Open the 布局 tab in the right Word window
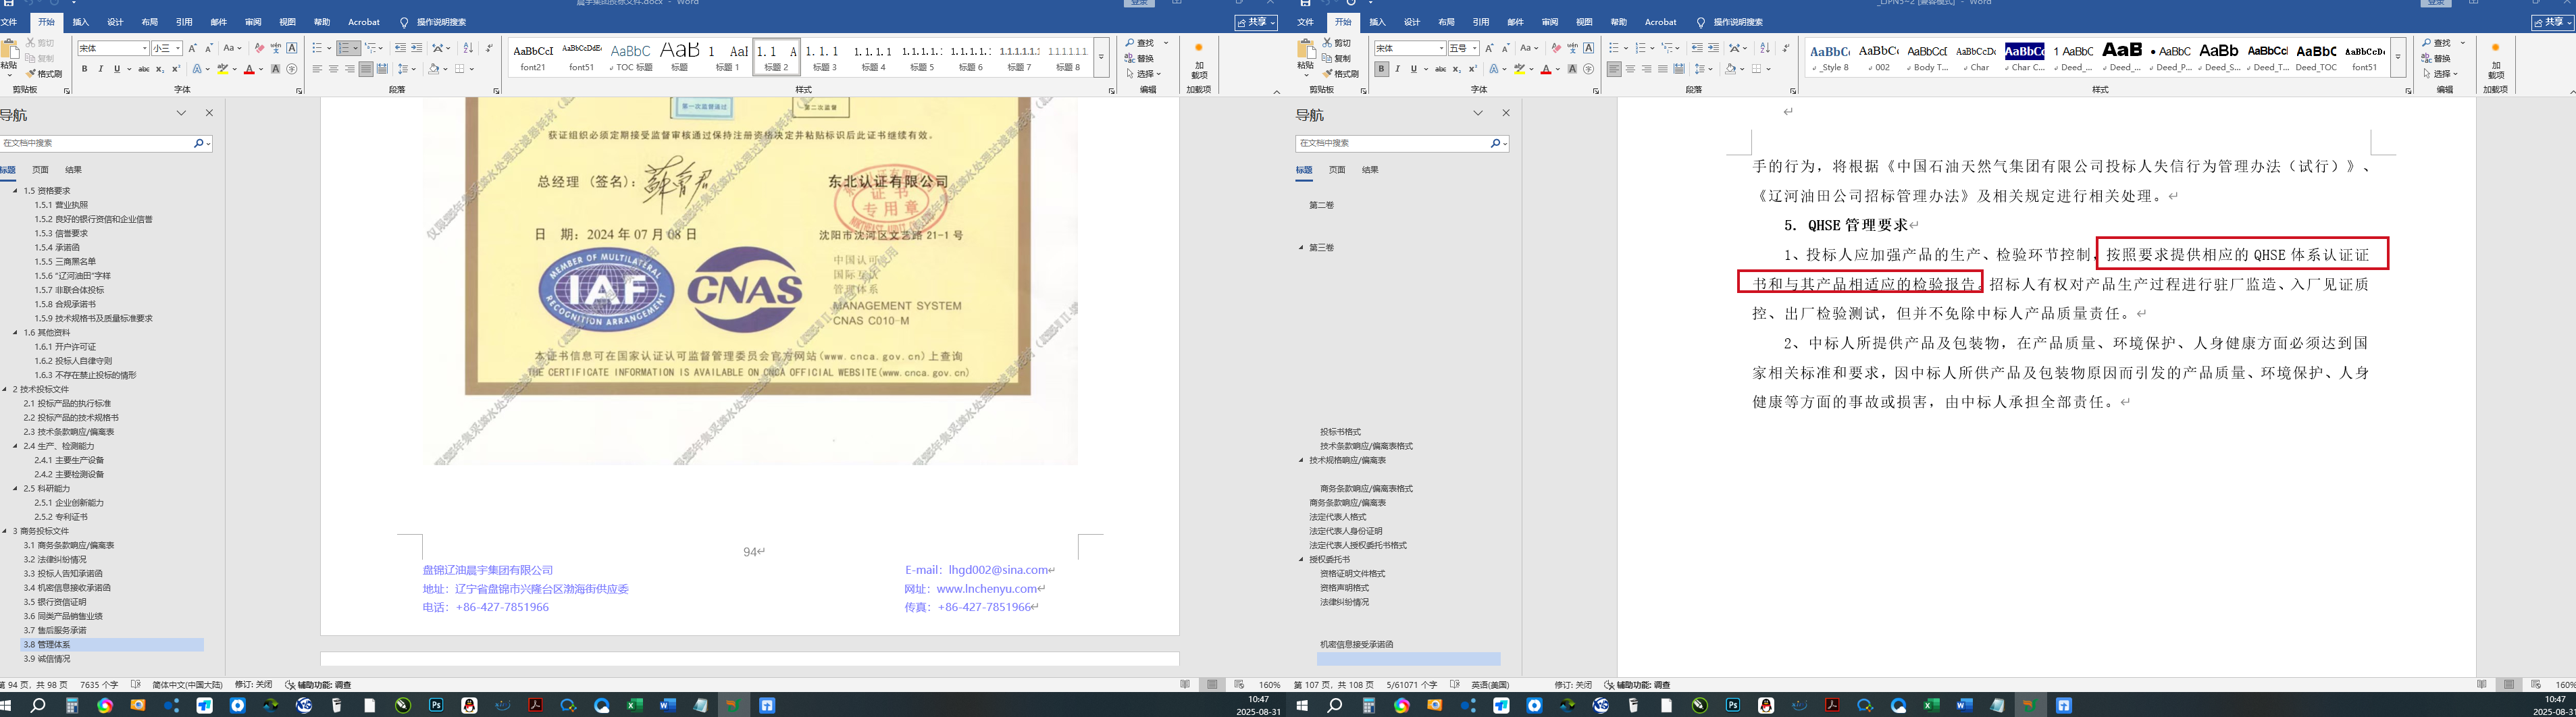This screenshot has width=2576, height=717. coord(1446,22)
